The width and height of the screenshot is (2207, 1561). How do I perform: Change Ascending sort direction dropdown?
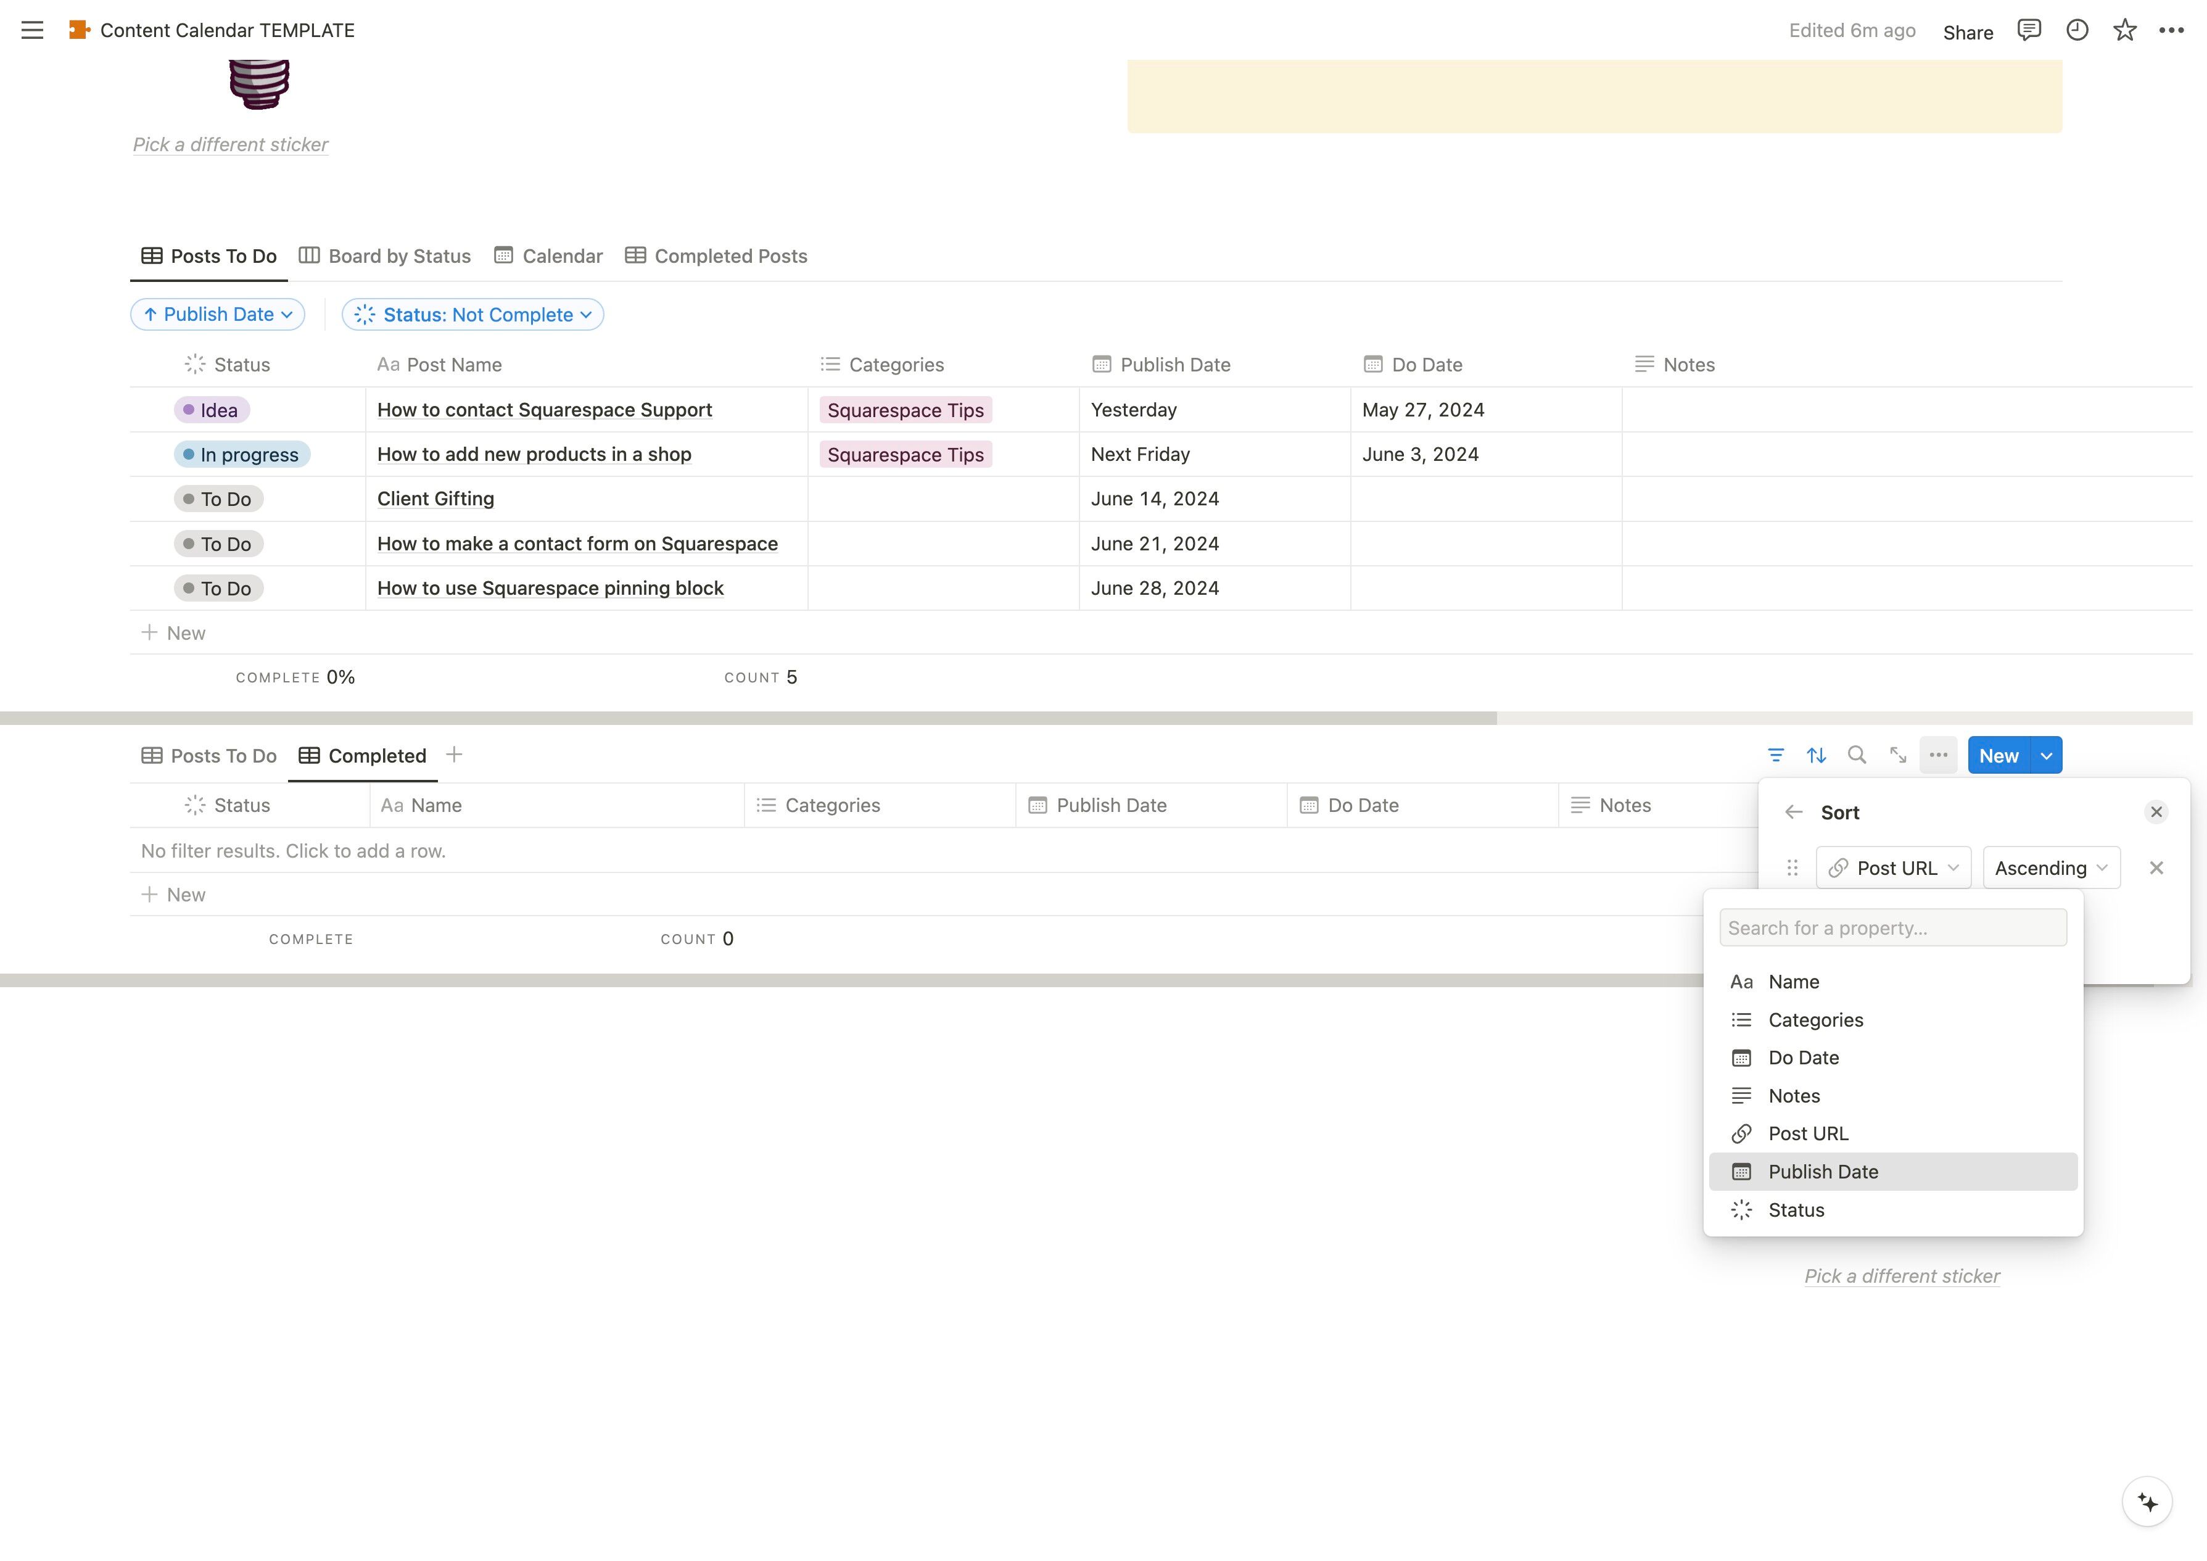(x=2050, y=867)
